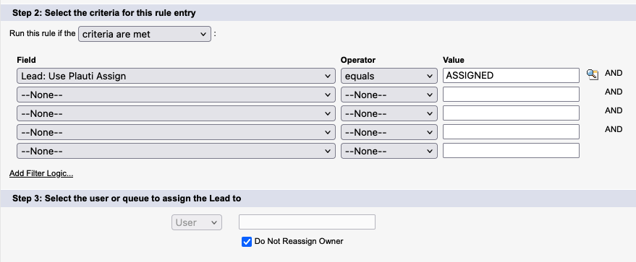Click the fourth row Value field
This screenshot has height=262, width=636.
511,132
